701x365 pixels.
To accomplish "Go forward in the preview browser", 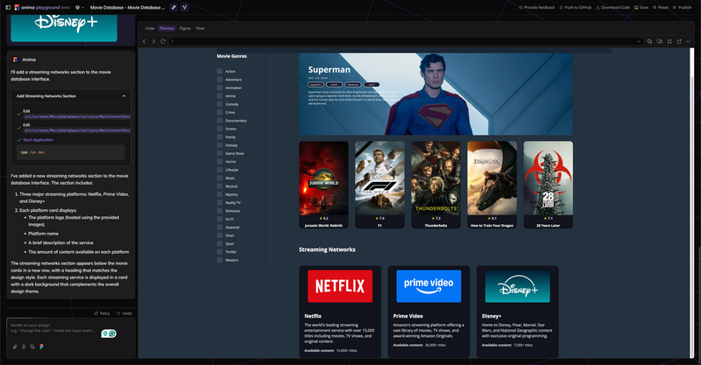I will click(x=153, y=41).
